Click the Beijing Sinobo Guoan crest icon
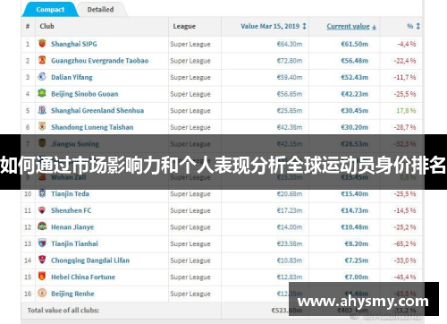This screenshot has height=324, width=447. (42, 93)
